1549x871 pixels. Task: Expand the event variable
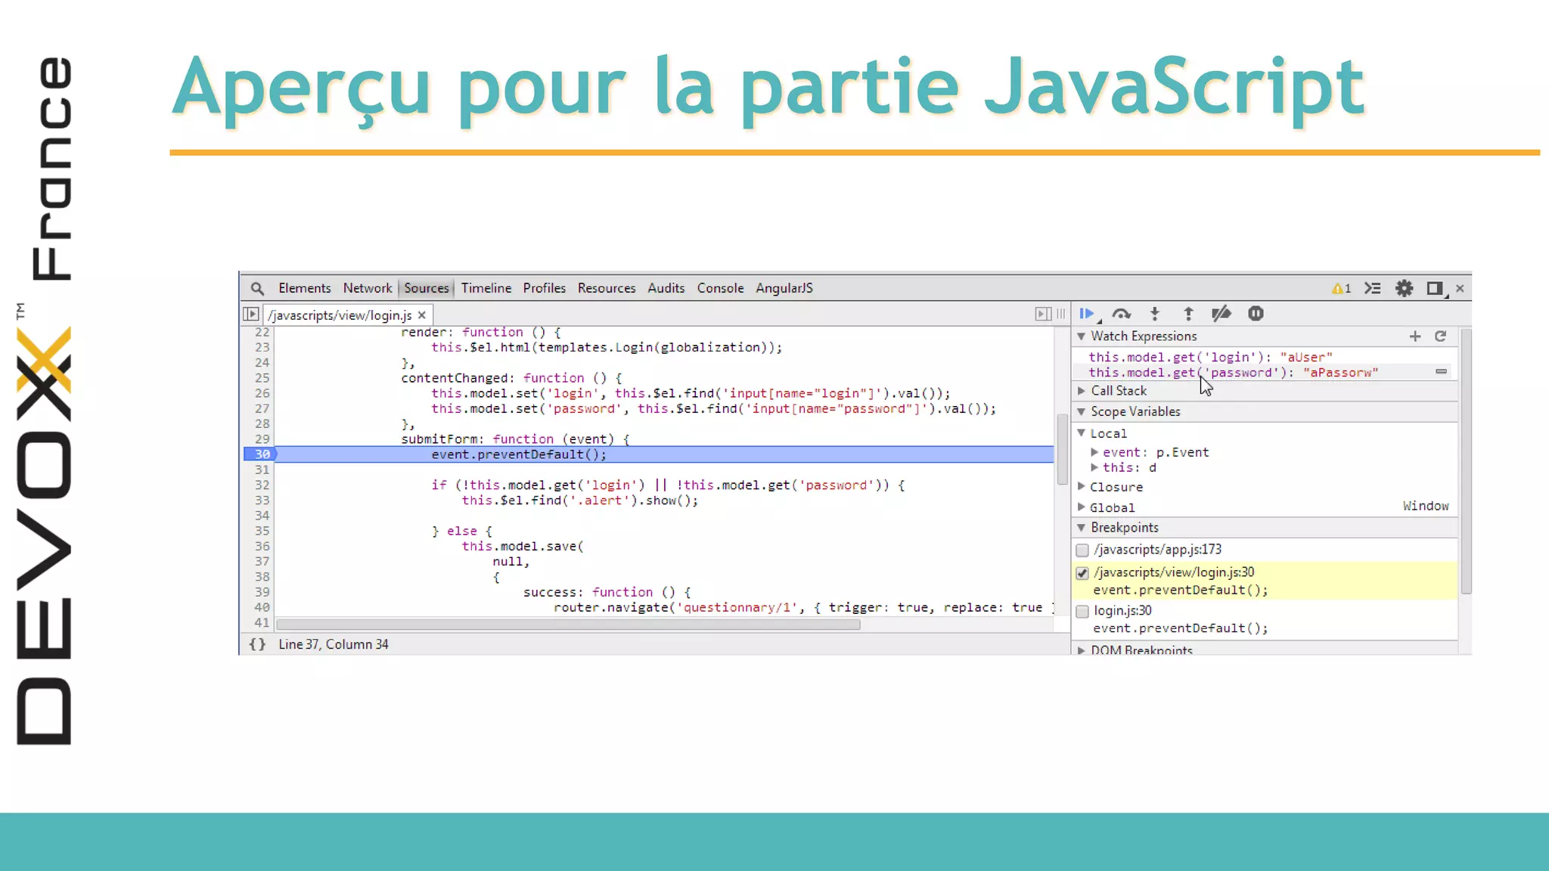(x=1094, y=452)
